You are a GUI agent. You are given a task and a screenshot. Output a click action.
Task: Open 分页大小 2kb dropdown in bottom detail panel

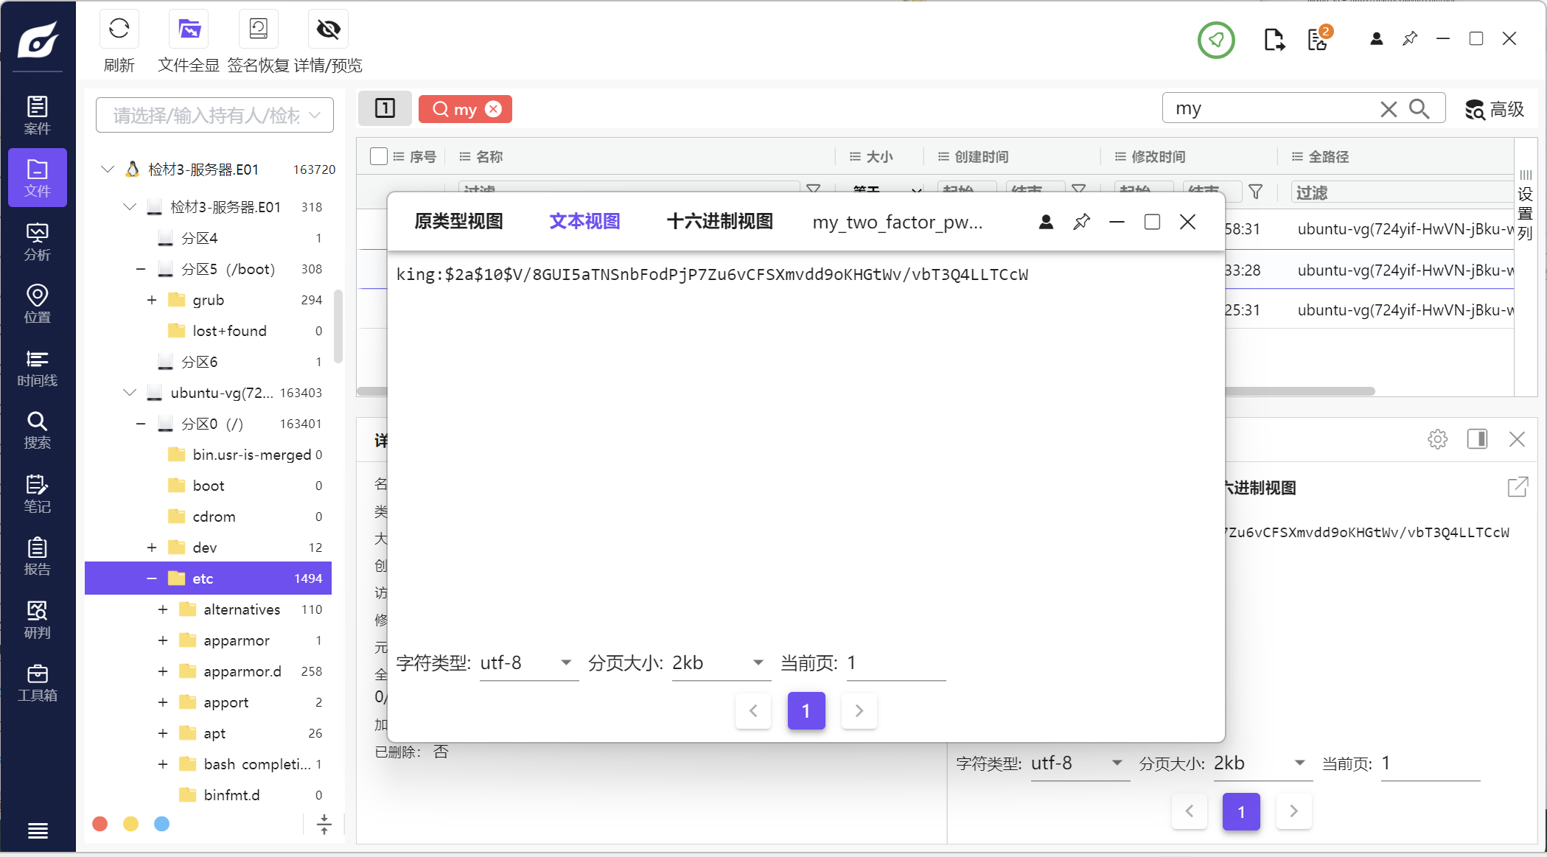coord(1263,763)
